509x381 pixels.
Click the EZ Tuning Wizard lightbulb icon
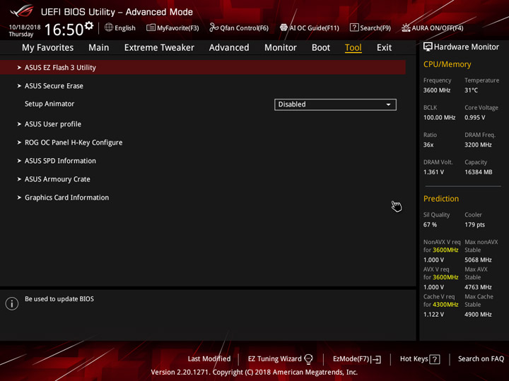(308, 359)
